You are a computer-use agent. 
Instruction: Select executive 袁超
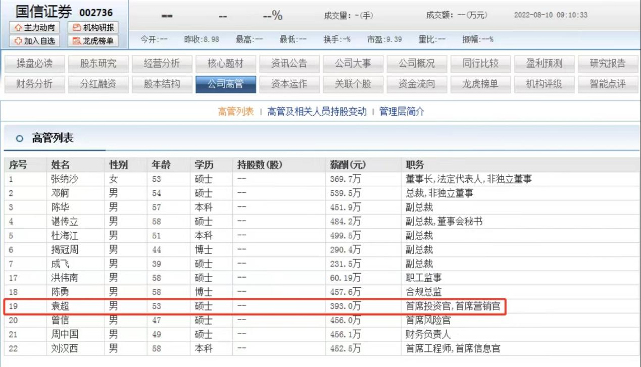(60, 306)
